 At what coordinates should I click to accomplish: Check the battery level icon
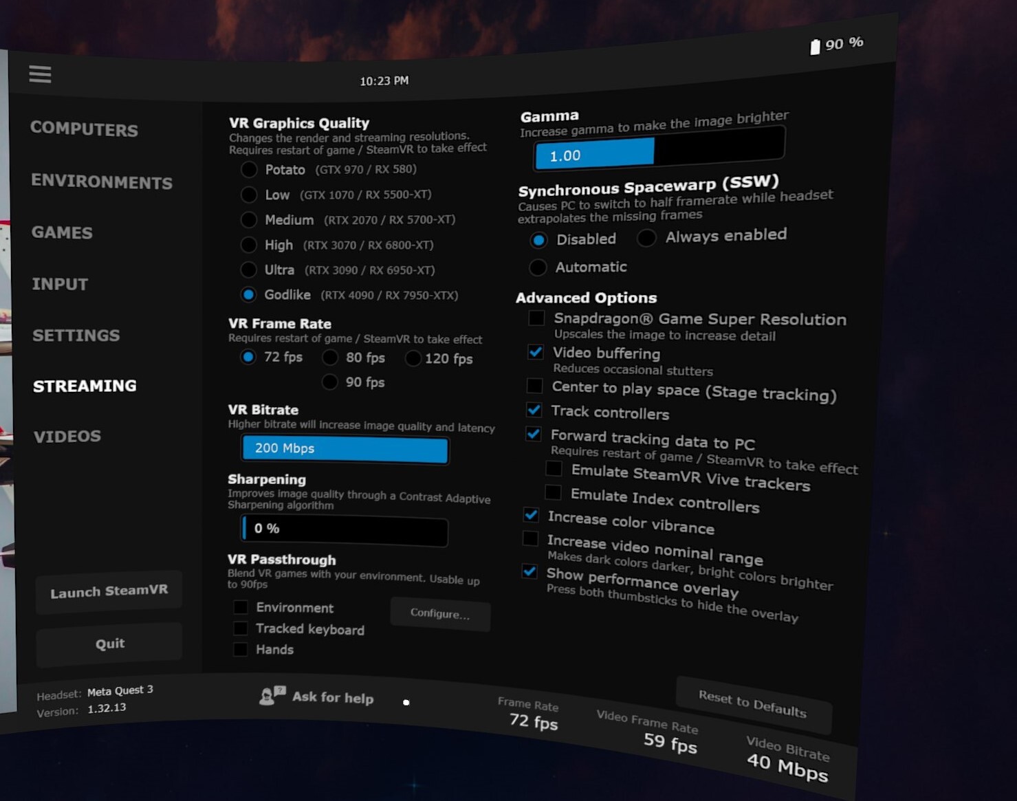[x=815, y=47]
